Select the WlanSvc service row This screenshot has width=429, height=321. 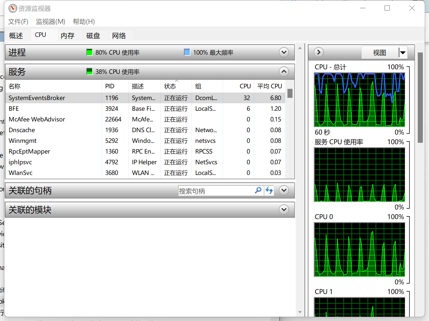[x=145, y=173]
